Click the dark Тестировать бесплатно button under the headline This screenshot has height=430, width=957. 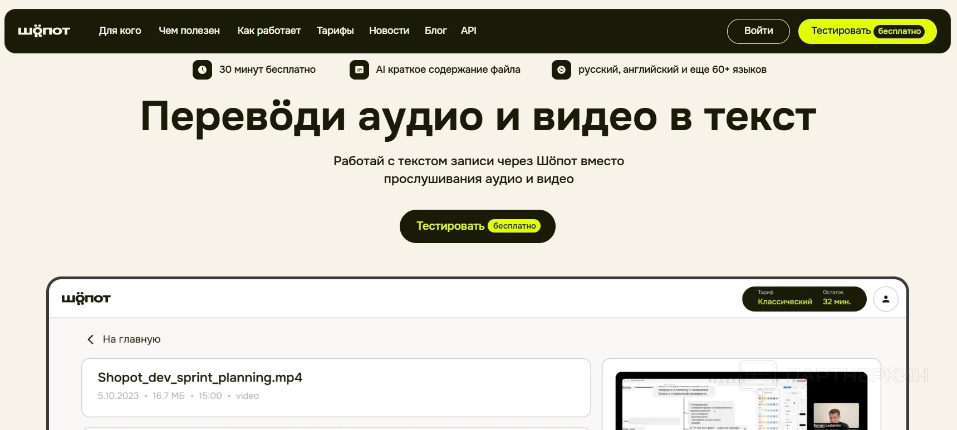(478, 226)
